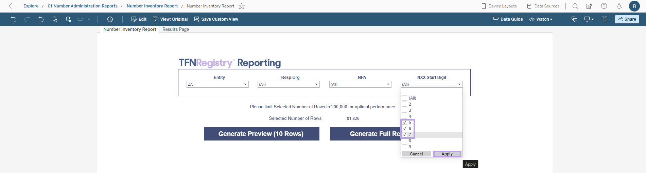646x173 pixels.
Task: Open notifications bell icon
Action: (619, 6)
